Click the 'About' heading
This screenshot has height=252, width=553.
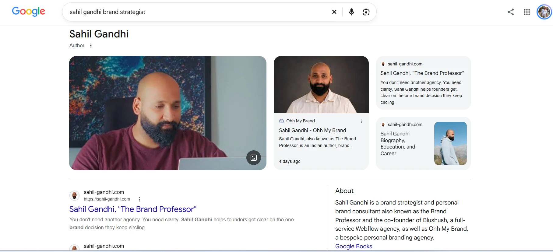pyautogui.click(x=344, y=191)
